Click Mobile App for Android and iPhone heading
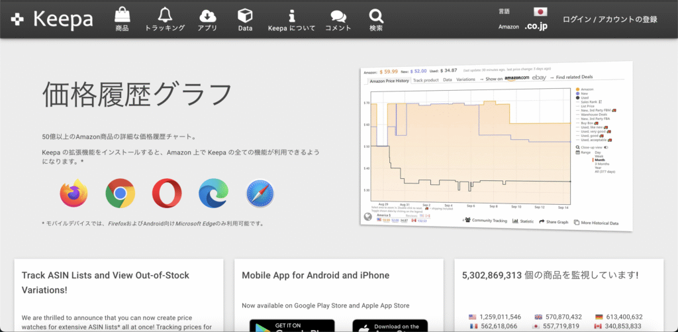 (x=316, y=275)
